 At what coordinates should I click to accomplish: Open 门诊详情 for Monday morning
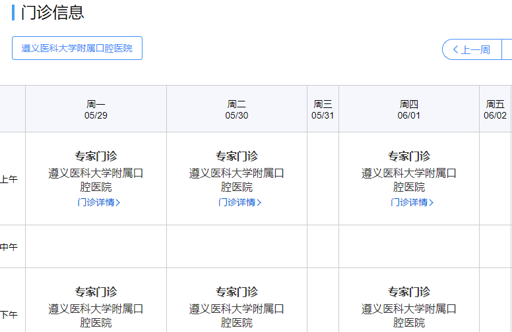96,202
